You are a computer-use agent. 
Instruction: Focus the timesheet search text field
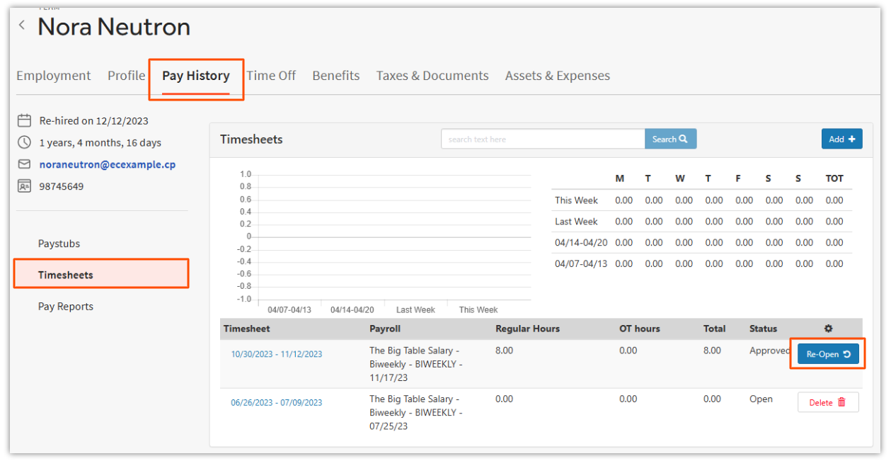click(542, 139)
